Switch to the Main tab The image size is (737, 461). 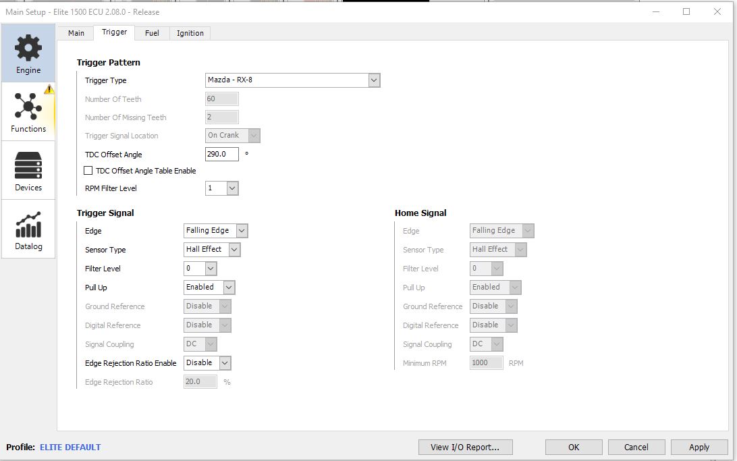tap(76, 33)
